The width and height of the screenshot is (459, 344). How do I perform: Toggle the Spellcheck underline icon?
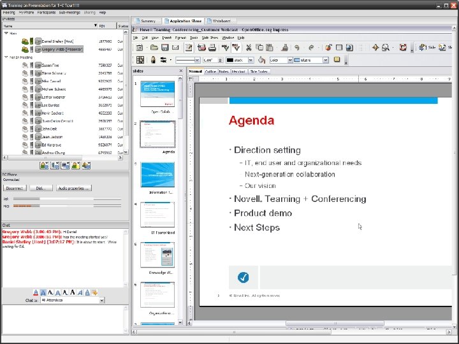click(237, 47)
